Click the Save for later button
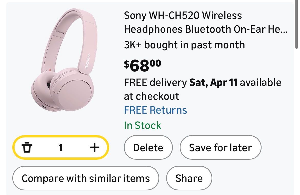300x195 pixels. (x=220, y=148)
